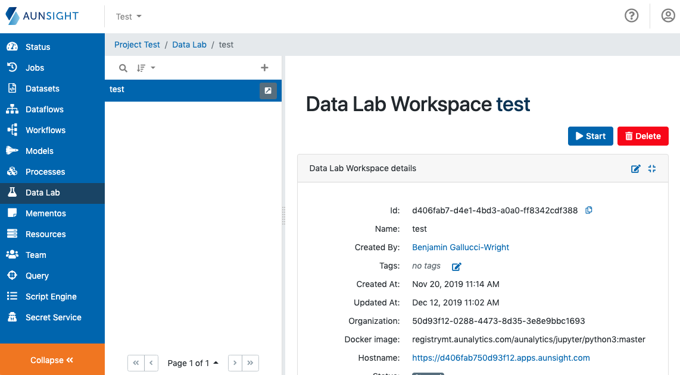
Task: Create a new workspace using the plus icon
Action: (x=264, y=68)
